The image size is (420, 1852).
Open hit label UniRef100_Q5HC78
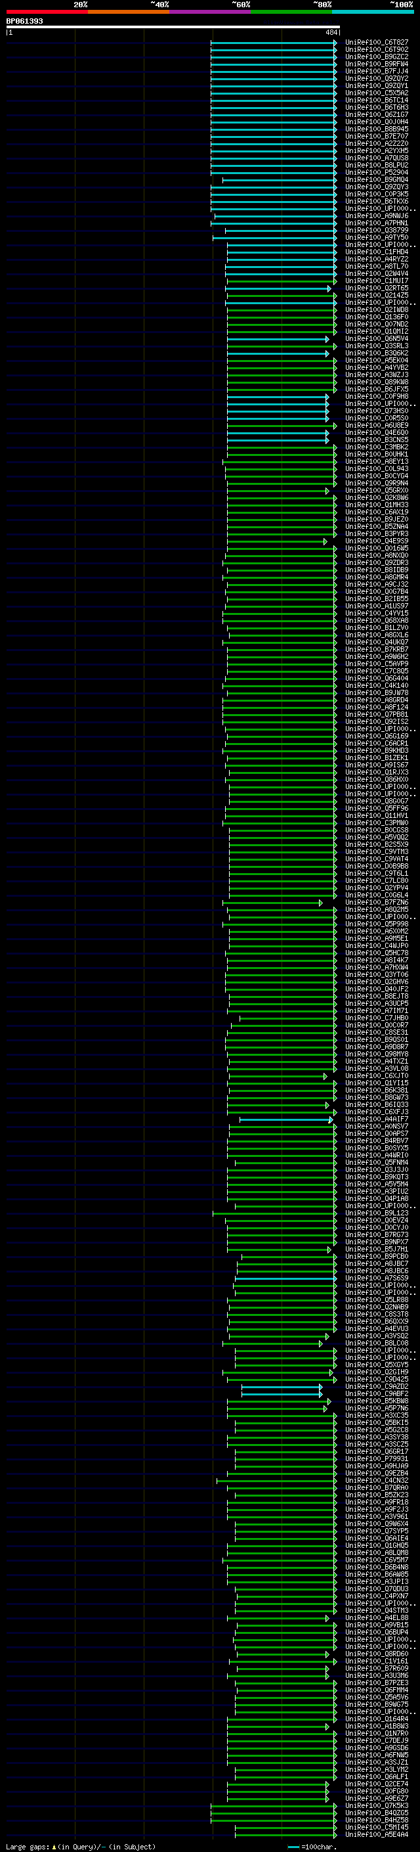point(377,953)
